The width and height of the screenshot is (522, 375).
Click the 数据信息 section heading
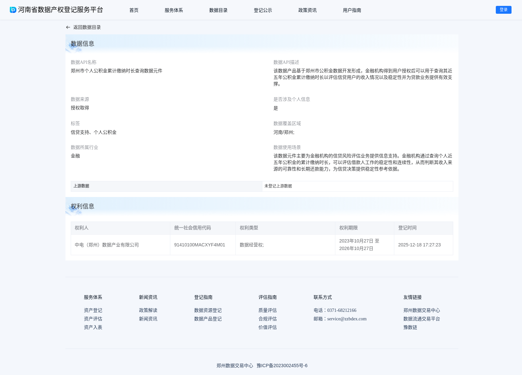tap(83, 44)
